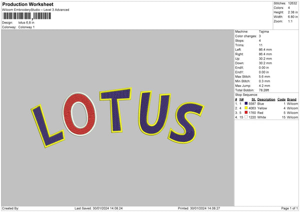Click the 'Printed' timestamp in footer
Viewport: 300px width, 212px height.
click(199, 208)
